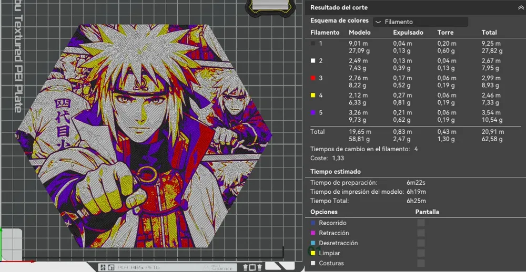Enable the Recorrido display checkbox
The width and height of the screenshot is (526, 272).
pos(421,223)
